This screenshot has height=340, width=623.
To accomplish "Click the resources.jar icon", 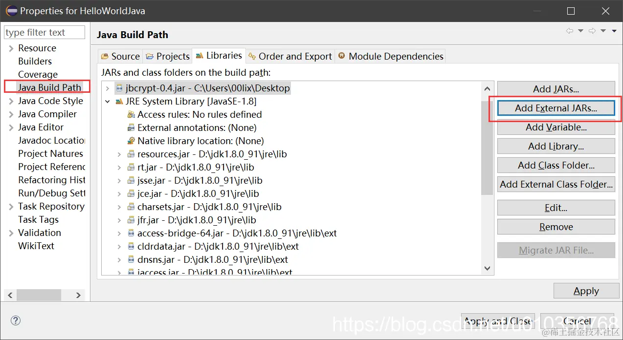I will [x=131, y=154].
